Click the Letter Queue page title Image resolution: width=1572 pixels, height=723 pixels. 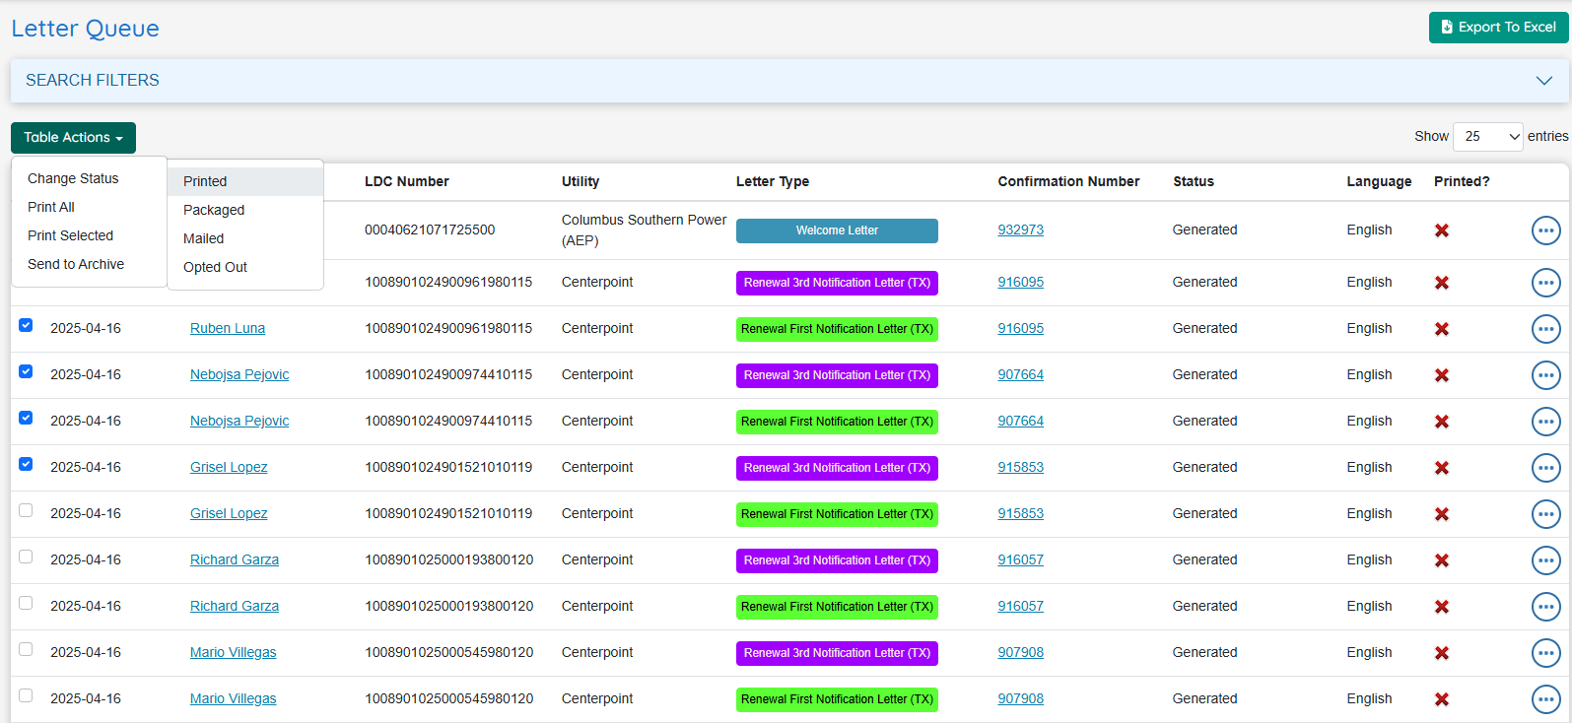(x=86, y=29)
